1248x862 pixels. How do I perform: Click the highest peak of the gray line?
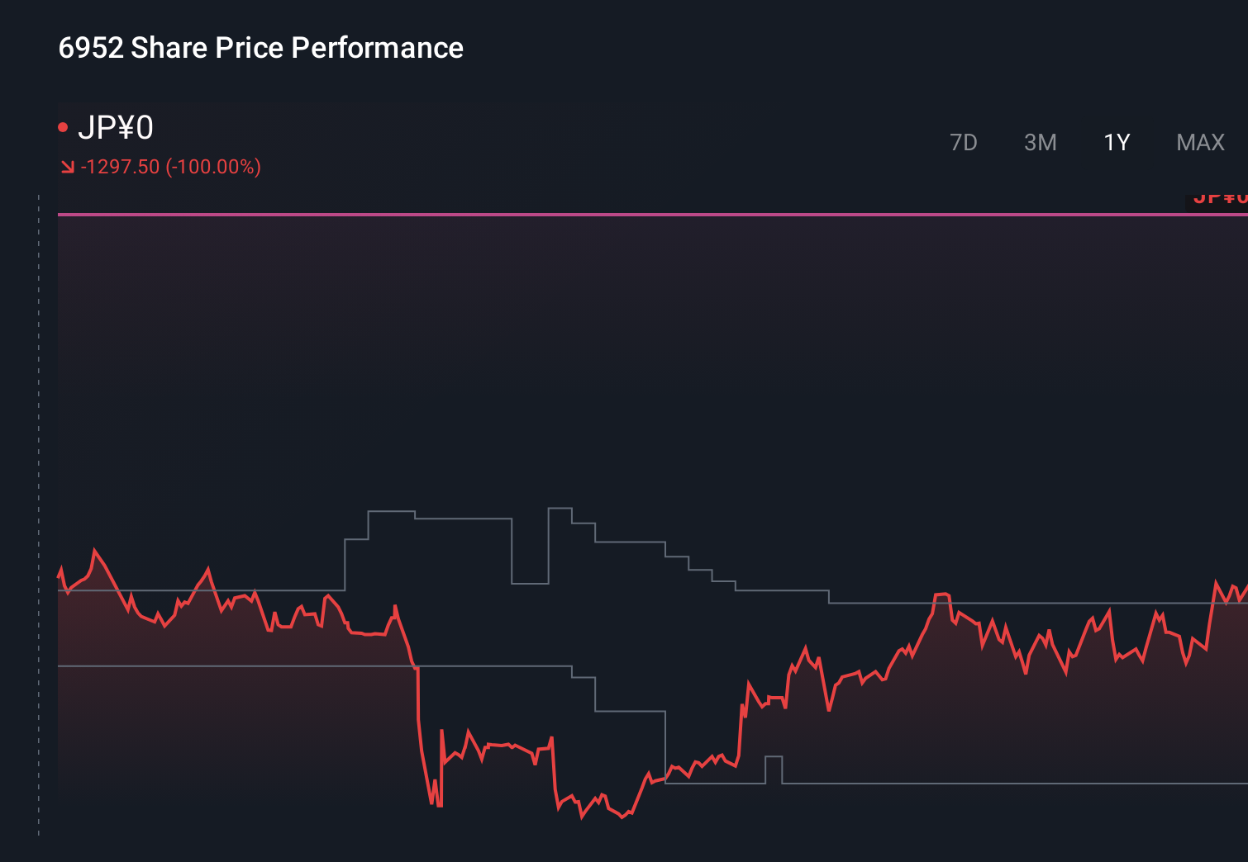pyautogui.click(x=559, y=509)
